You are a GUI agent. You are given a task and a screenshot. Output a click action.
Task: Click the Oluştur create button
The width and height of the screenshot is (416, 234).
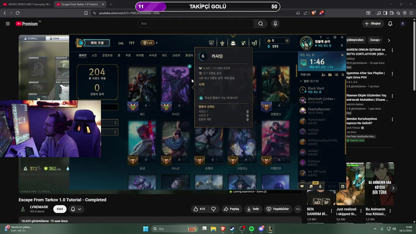point(373,23)
